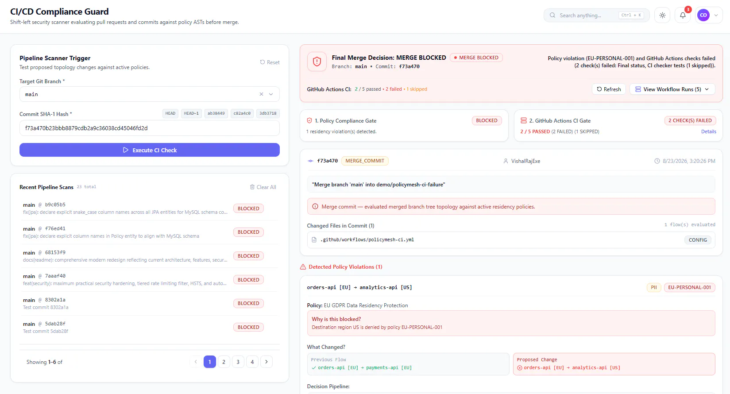Viewport: 730px width, 394px height.
Task: Open the CO user avatar menu
Action: click(x=703, y=15)
